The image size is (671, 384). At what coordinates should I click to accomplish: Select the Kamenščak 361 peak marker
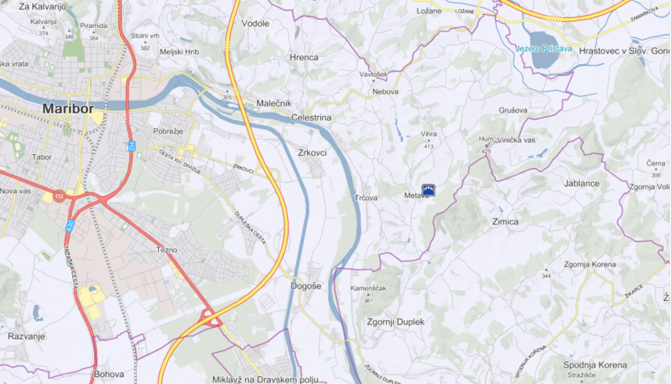click(368, 295)
